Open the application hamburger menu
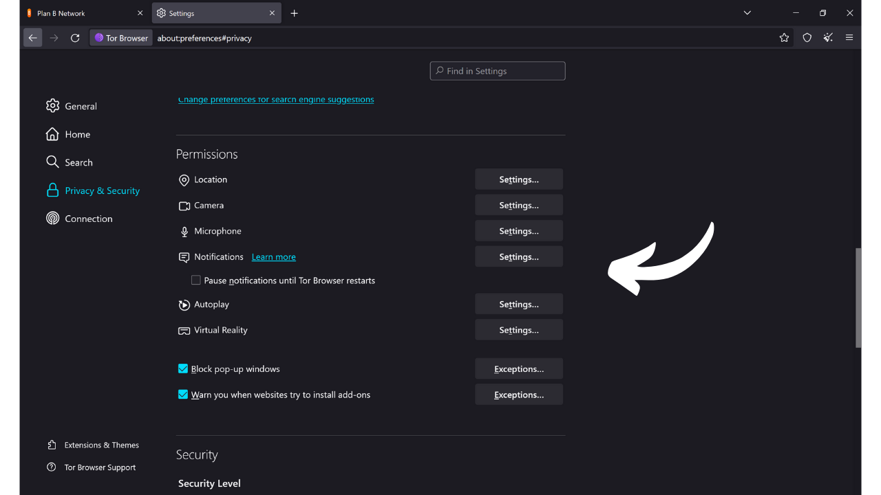 point(849,38)
